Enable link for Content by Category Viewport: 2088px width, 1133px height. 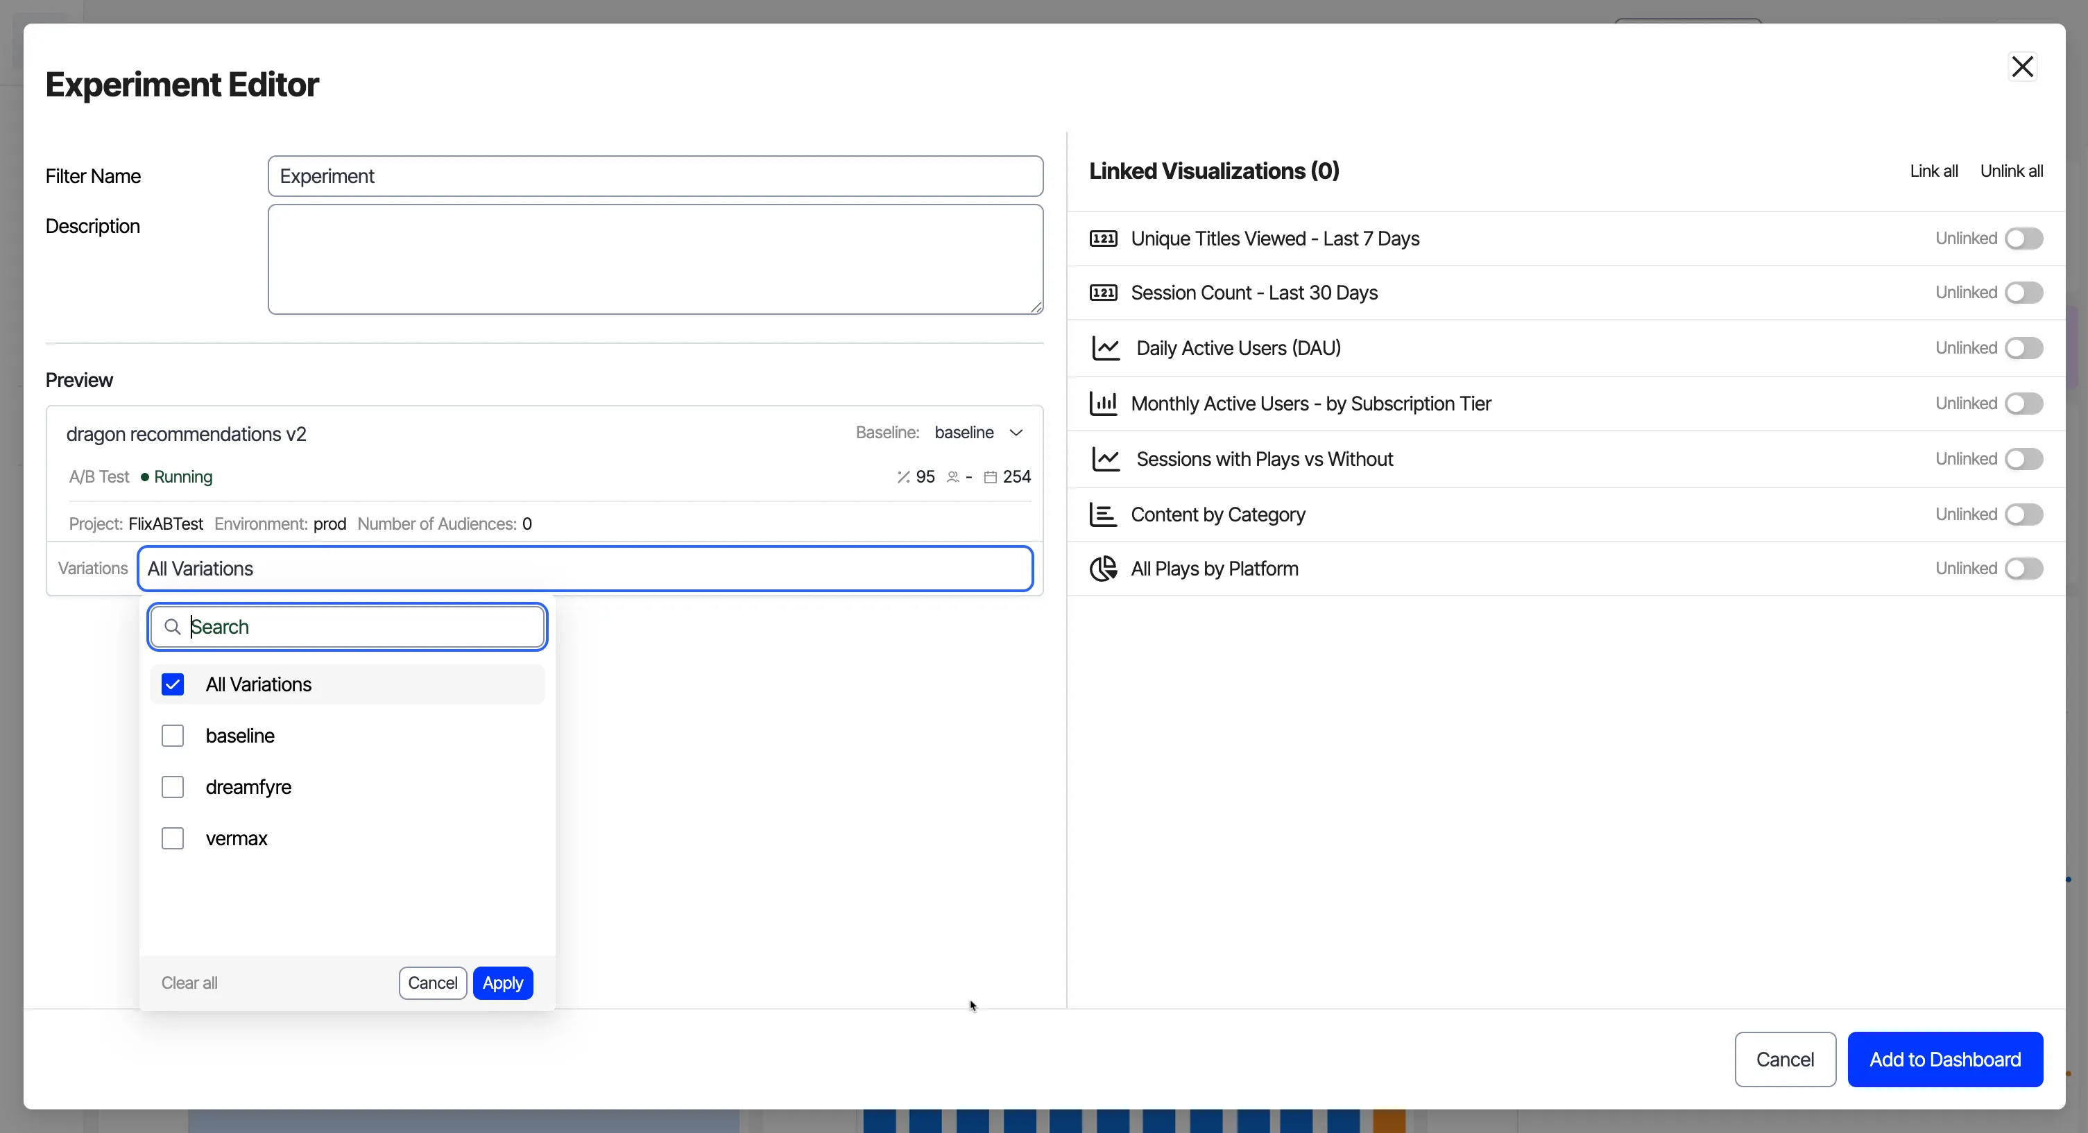point(2024,514)
